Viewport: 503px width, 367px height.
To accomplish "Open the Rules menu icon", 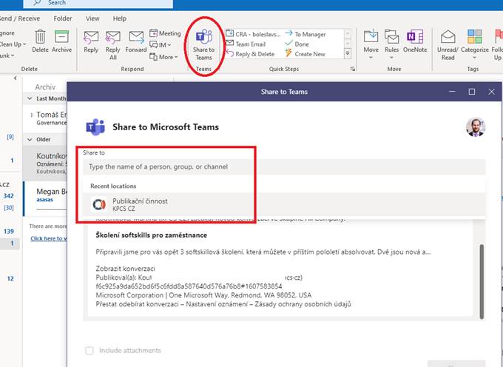I will coord(392,36).
